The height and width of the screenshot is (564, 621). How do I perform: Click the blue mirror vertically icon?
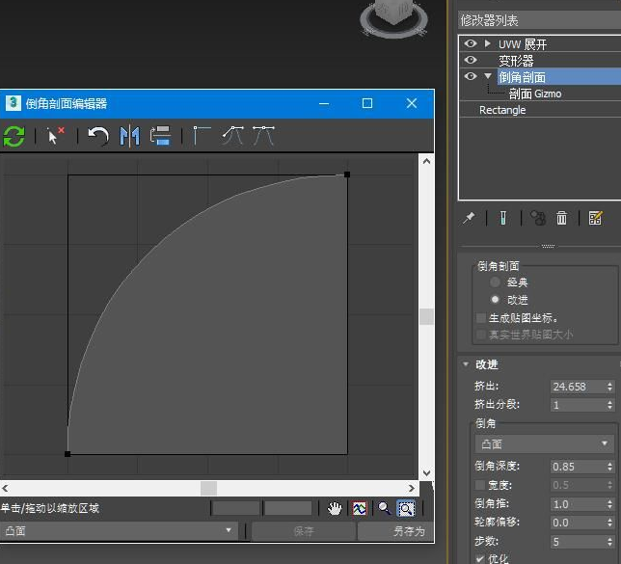tap(160, 136)
